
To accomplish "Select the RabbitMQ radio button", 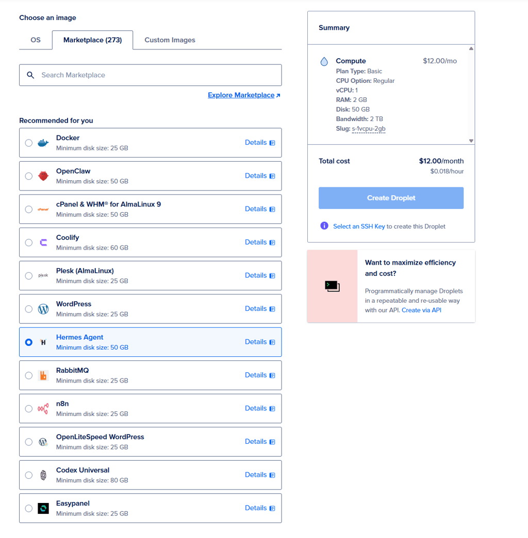I will 29,375.
